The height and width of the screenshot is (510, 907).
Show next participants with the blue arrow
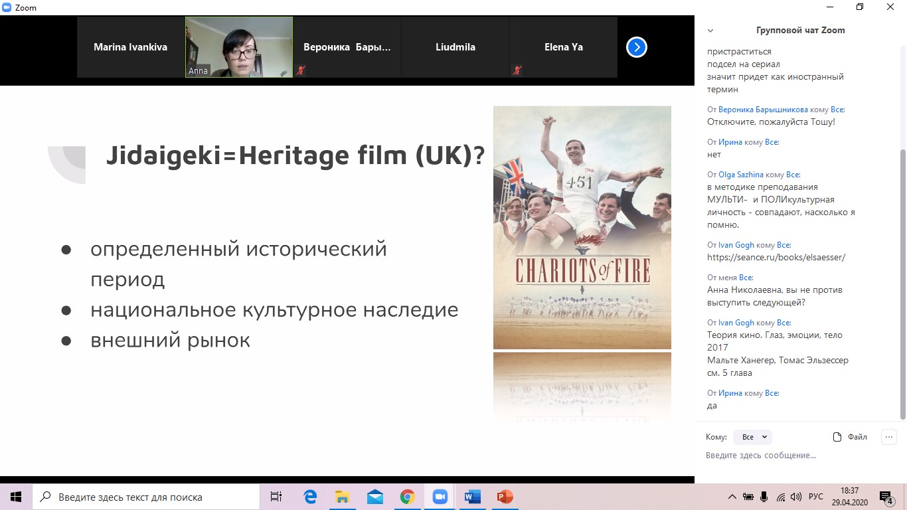636,47
